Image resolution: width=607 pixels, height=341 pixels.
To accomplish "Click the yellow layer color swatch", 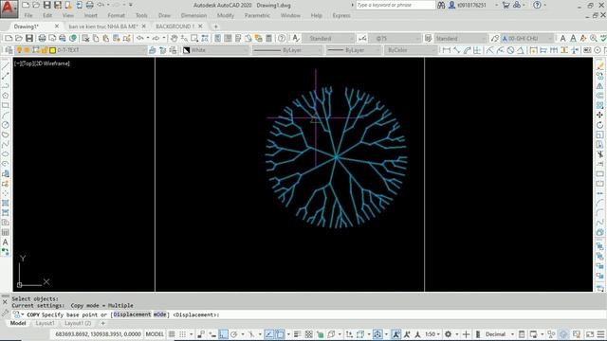I will pyautogui.click(x=53, y=50).
